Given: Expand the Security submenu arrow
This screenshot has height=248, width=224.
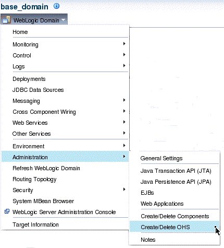Looking at the screenshot, I should coord(124,190).
